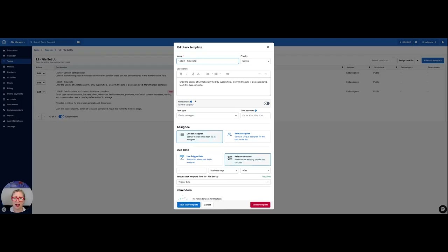This screenshot has width=448, height=252.
Task: Click Save task template button
Action: [189, 205]
